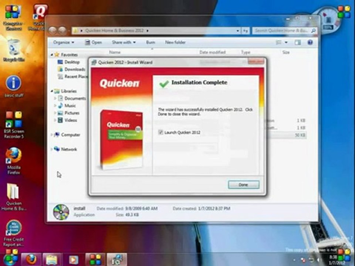Click the taskbar clock and date
This screenshot has width=355, height=266.
pos(336,260)
